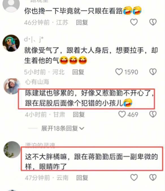Dislike the 河北 comment with the broken heart
This screenshot has height=191, width=165.
tap(153, 72)
